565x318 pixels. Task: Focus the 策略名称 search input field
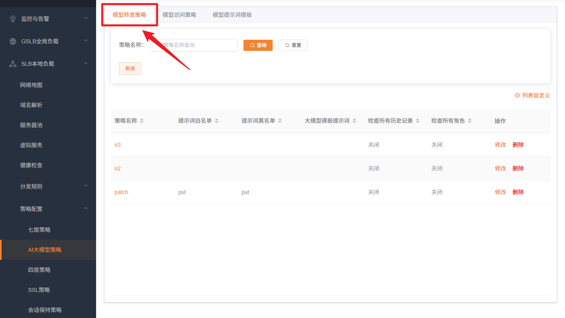coord(195,45)
